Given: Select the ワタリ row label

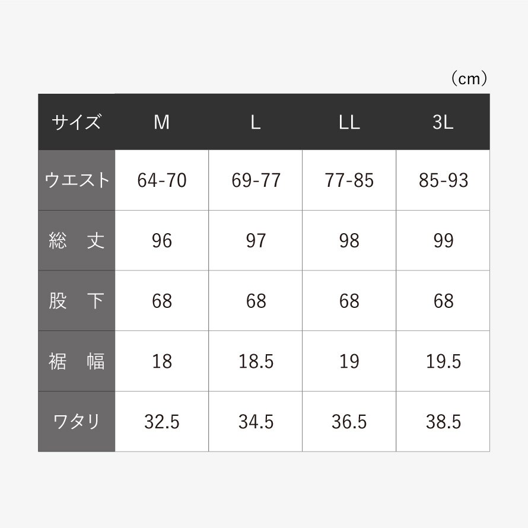Looking at the screenshot, I should coord(77,422).
